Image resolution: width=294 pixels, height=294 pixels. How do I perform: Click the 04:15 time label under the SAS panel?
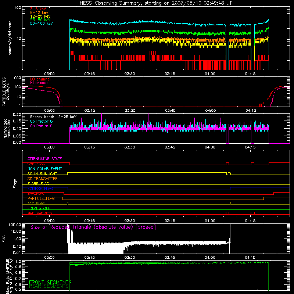pyautogui.click(x=250, y=258)
